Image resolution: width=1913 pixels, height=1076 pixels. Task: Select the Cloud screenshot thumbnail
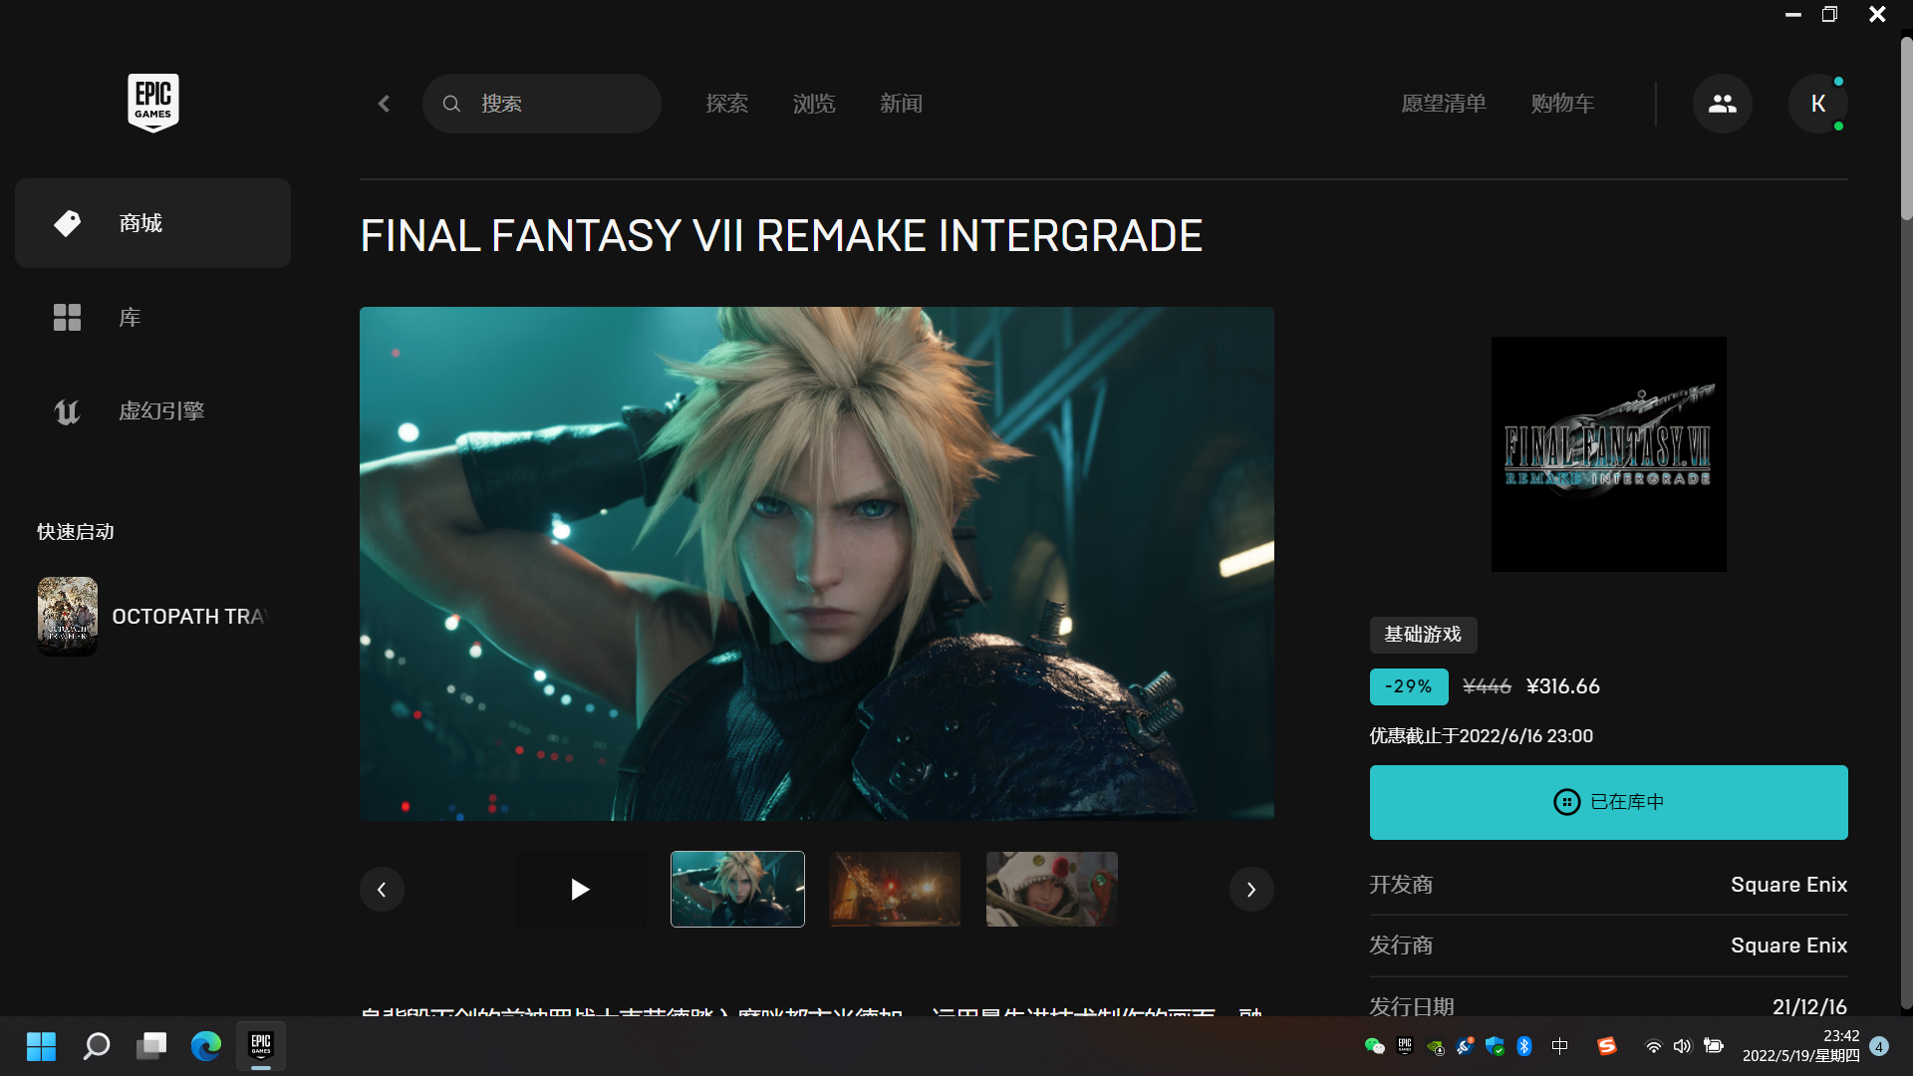coord(737,890)
